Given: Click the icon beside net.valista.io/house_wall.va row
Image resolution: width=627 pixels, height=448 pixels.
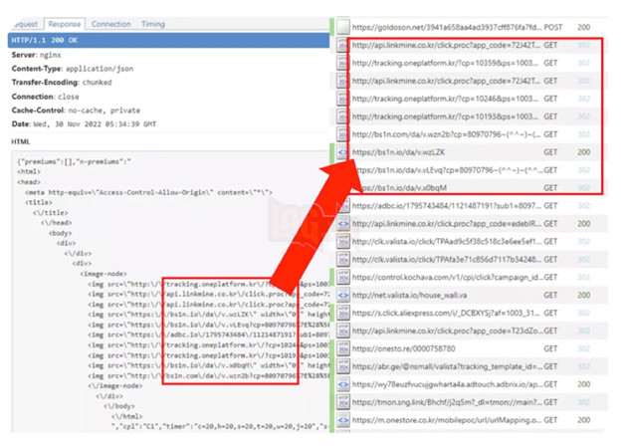Looking at the screenshot, I should (342, 295).
